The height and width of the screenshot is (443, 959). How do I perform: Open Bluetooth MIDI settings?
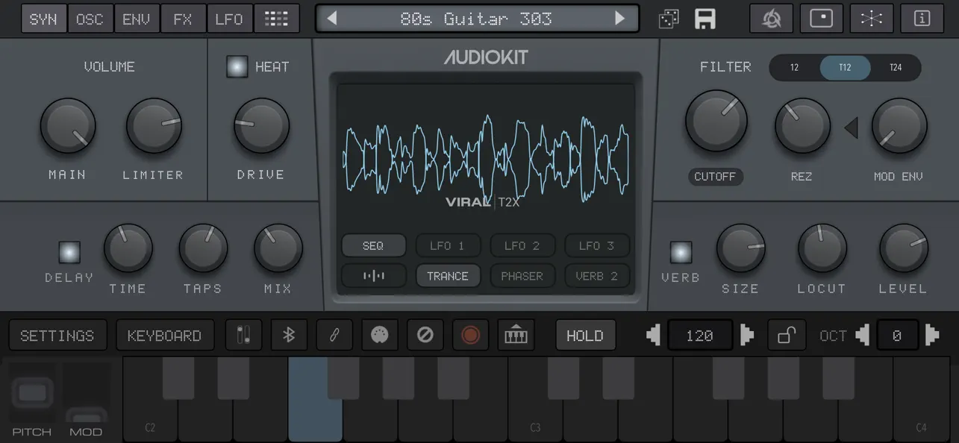[x=289, y=336]
